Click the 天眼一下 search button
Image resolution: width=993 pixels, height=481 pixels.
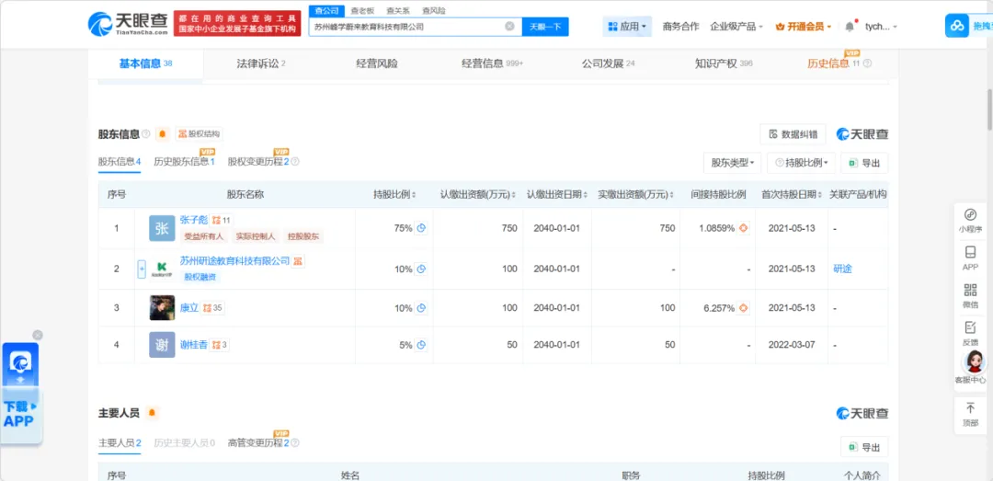coord(545,27)
